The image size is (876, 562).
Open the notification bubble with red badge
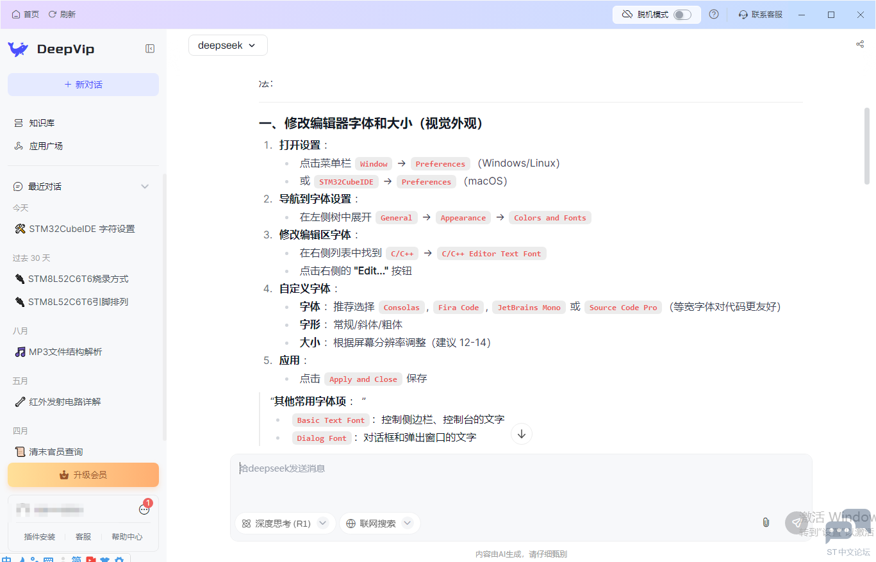(145, 508)
